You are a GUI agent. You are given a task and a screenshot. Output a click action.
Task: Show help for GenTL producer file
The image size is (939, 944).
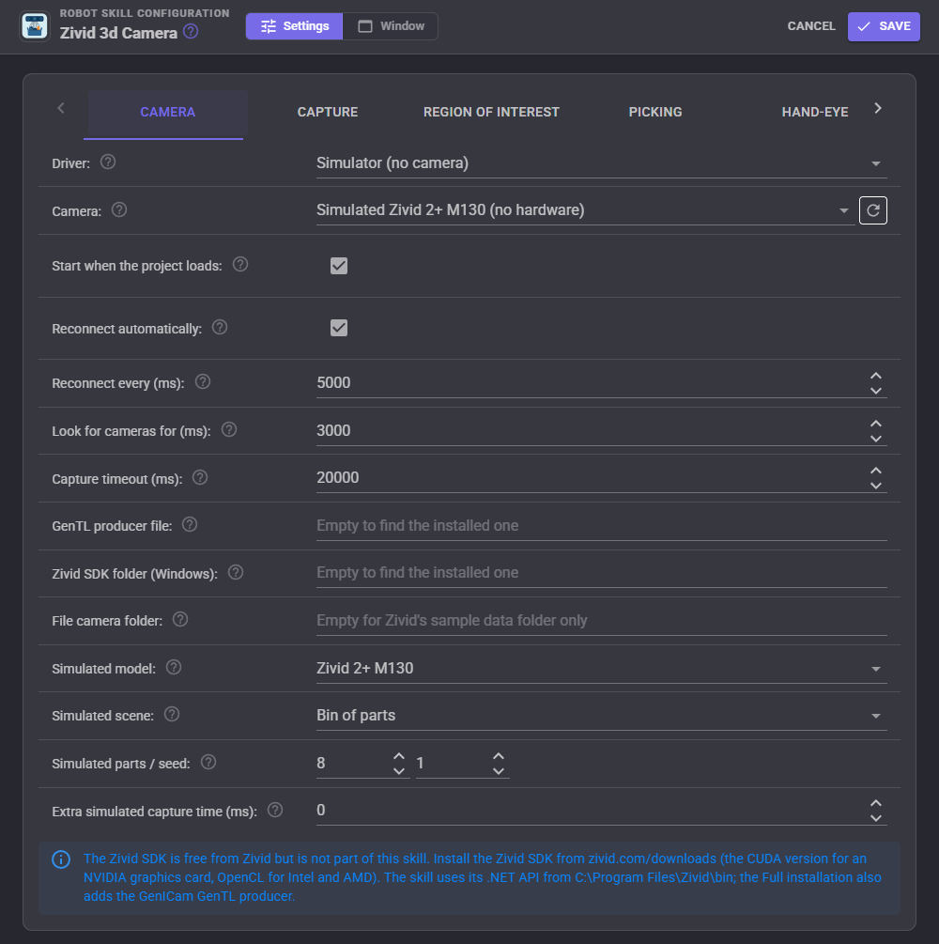190,525
